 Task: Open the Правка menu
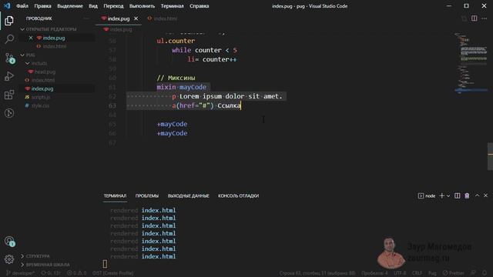coord(42,6)
